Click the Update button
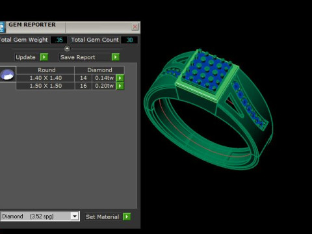This screenshot has width=312, height=234. pyautogui.click(x=27, y=57)
